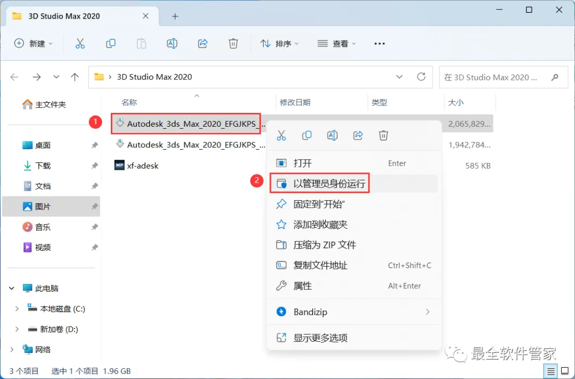The image size is (575, 379).
Task: Open the 新建 dropdown
Action: (x=34, y=44)
